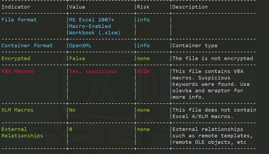Click the 'OpenXML' value
Image resolution: width=269 pixels, height=154 pixels.
pyautogui.click(x=80, y=46)
